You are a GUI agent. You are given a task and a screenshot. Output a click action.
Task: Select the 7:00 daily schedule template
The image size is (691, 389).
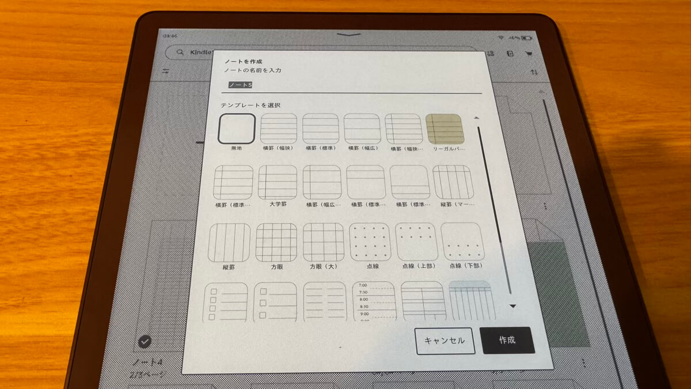tap(374, 301)
